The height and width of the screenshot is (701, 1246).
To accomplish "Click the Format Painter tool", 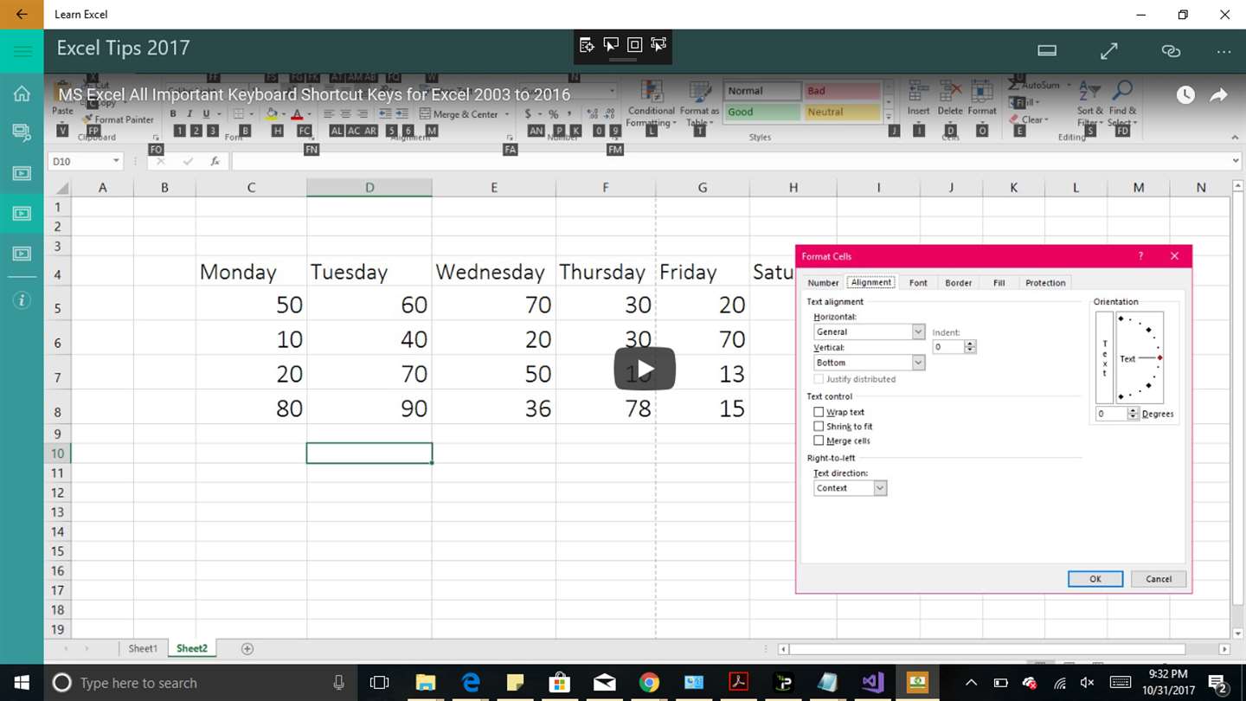I will (x=118, y=119).
